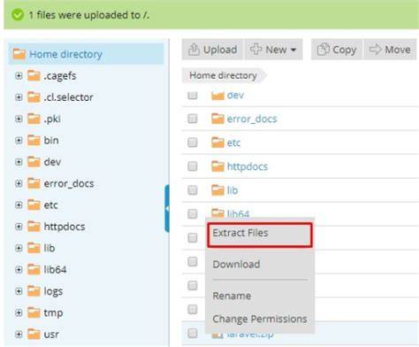Tick the checkbox for httpdocs row
Image resolution: width=419 pixels, height=347 pixels.
pyautogui.click(x=193, y=166)
